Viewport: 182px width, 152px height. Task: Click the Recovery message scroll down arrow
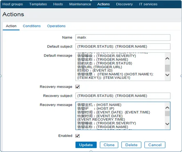pos(167,124)
